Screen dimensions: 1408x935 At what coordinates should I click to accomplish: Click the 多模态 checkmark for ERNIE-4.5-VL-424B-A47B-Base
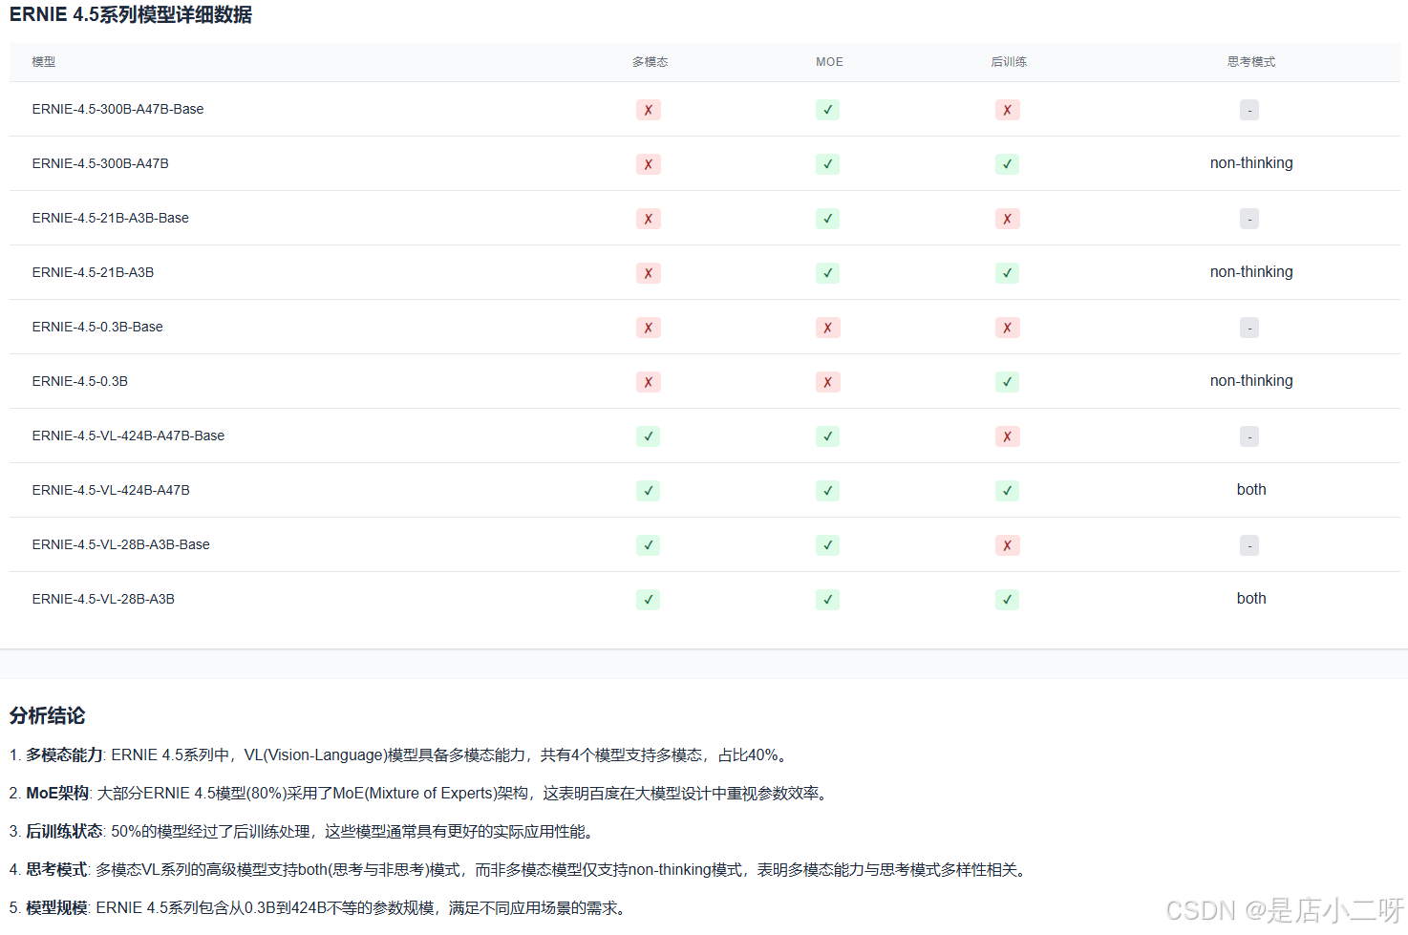[649, 436]
